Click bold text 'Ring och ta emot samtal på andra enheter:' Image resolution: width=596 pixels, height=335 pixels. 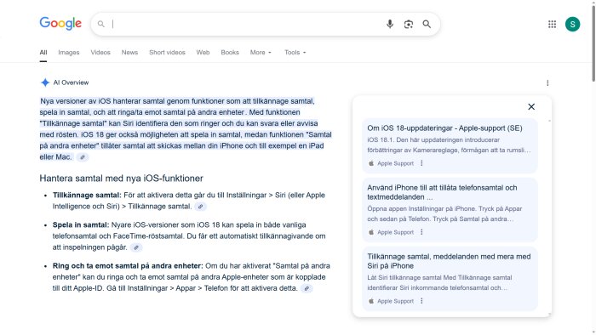click(128, 265)
